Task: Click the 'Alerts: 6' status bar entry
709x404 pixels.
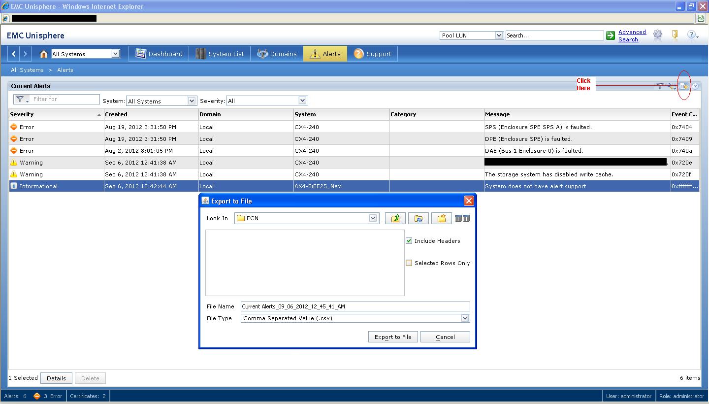Action: tap(15, 396)
